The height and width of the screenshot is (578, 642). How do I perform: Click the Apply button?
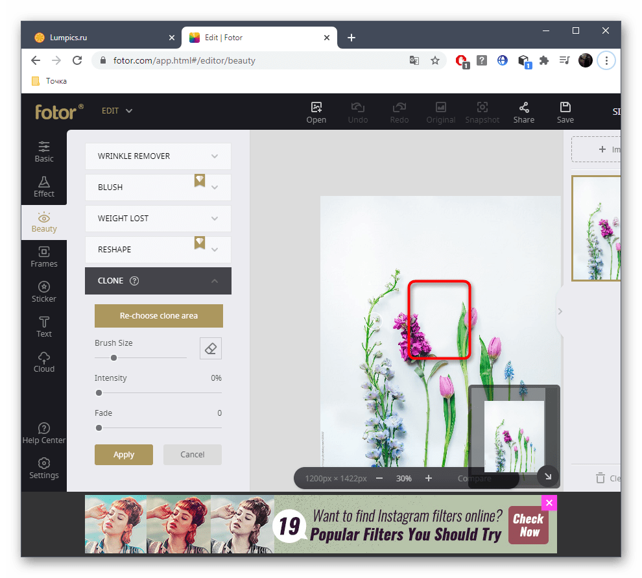[124, 455]
